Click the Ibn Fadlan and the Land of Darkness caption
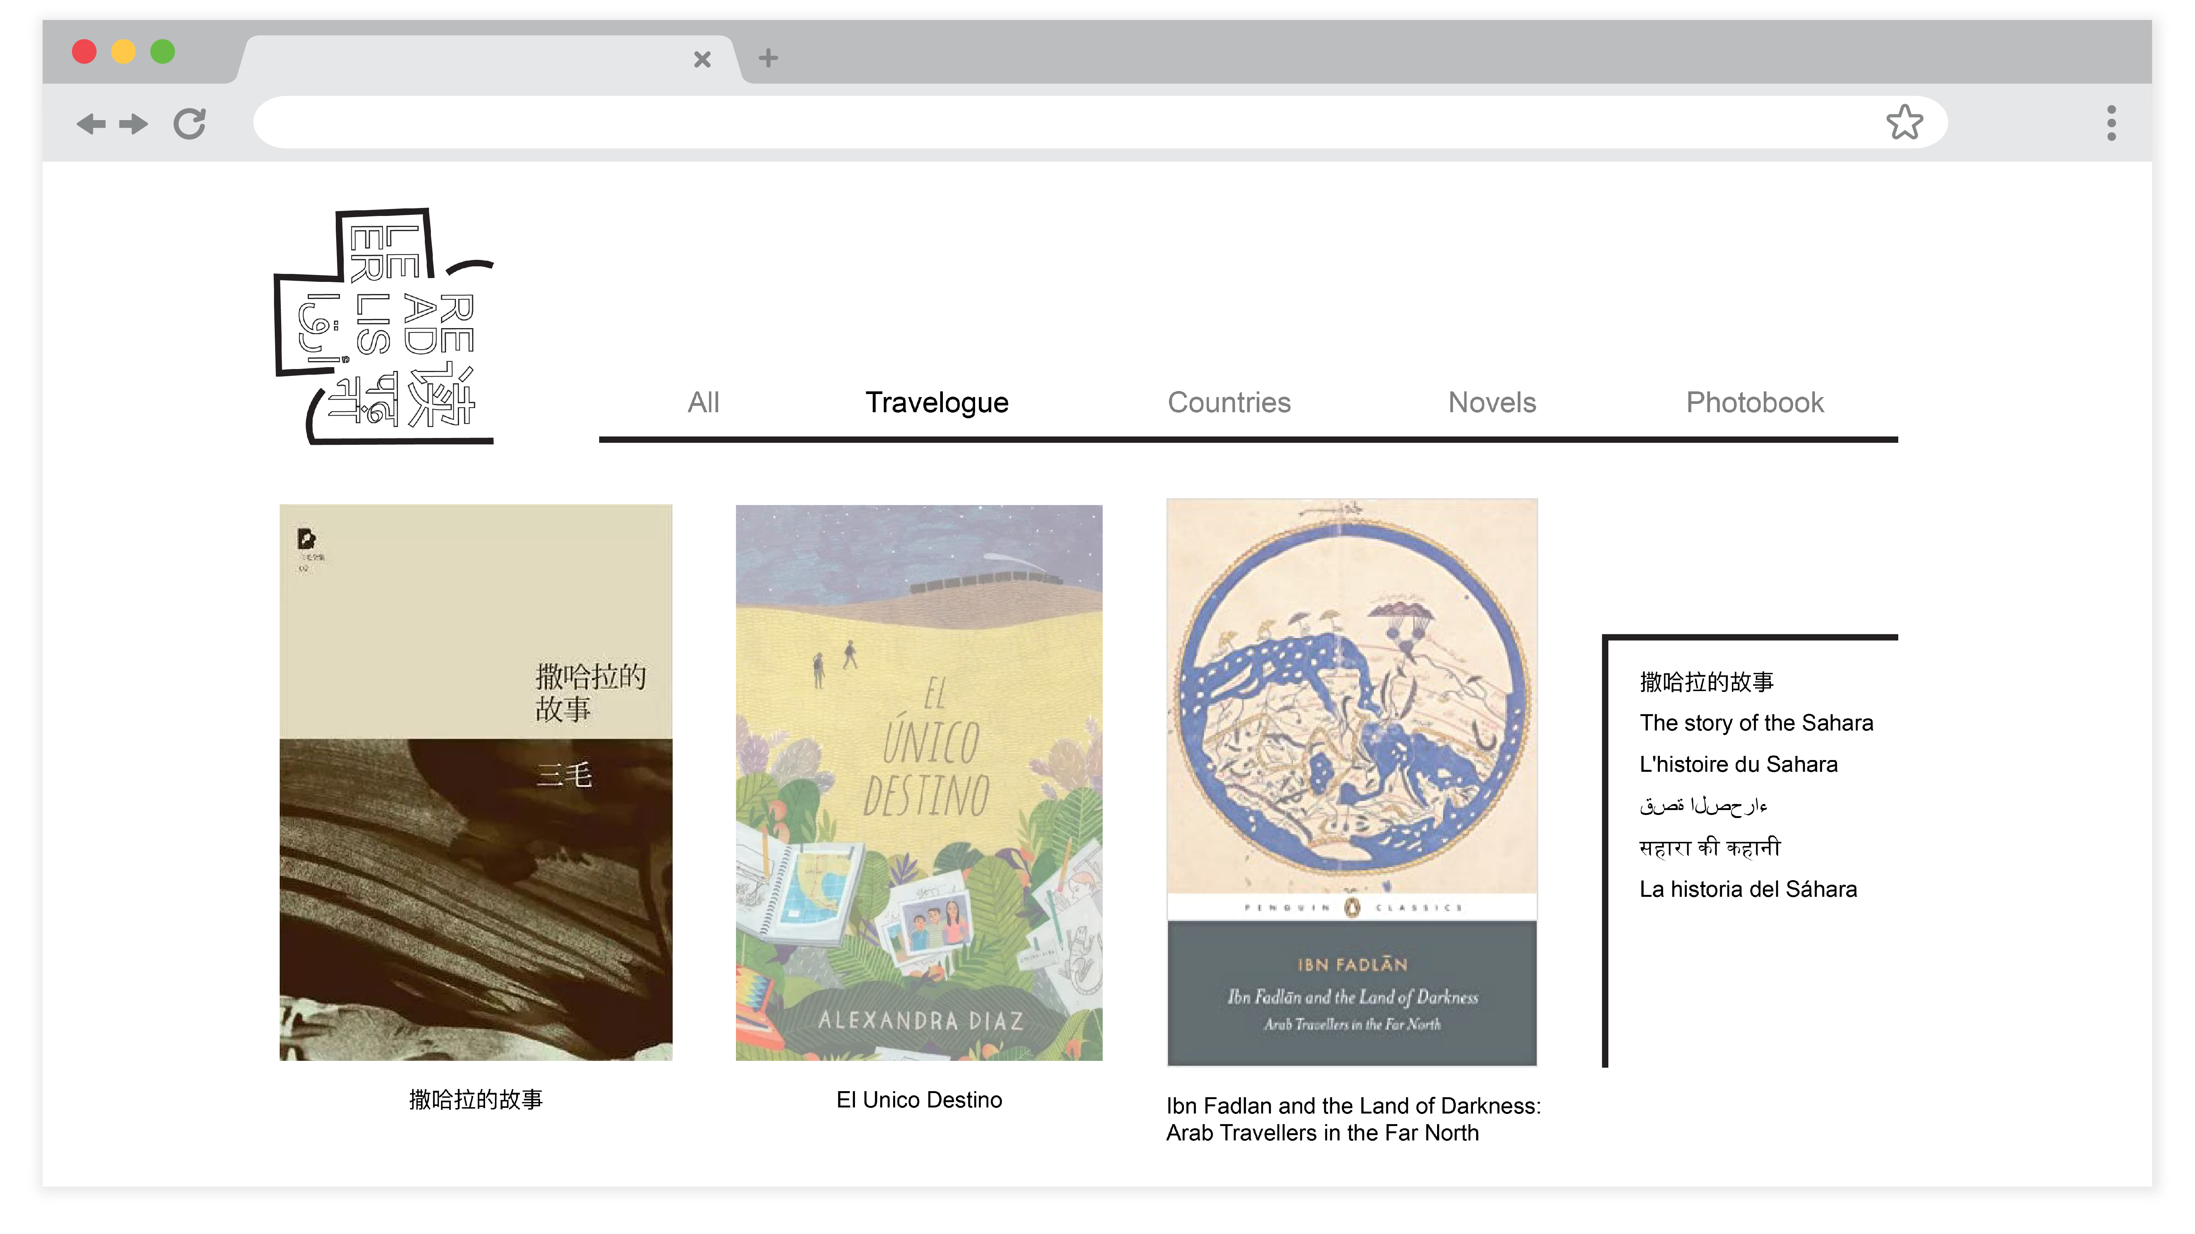Viewport: 2195px width, 1234px height. 1353,1119
